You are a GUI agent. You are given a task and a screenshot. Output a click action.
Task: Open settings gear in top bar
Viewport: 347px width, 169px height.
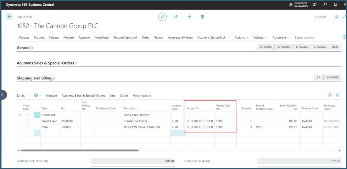click(x=345, y=5)
